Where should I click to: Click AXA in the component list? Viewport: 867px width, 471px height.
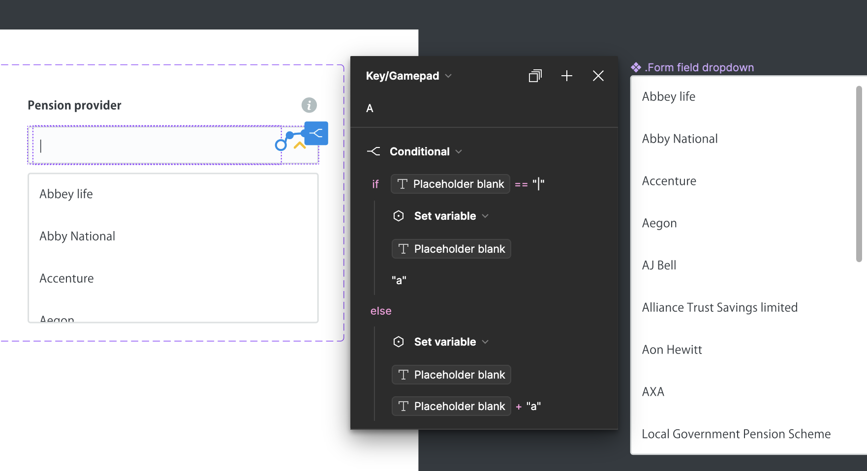tap(653, 392)
